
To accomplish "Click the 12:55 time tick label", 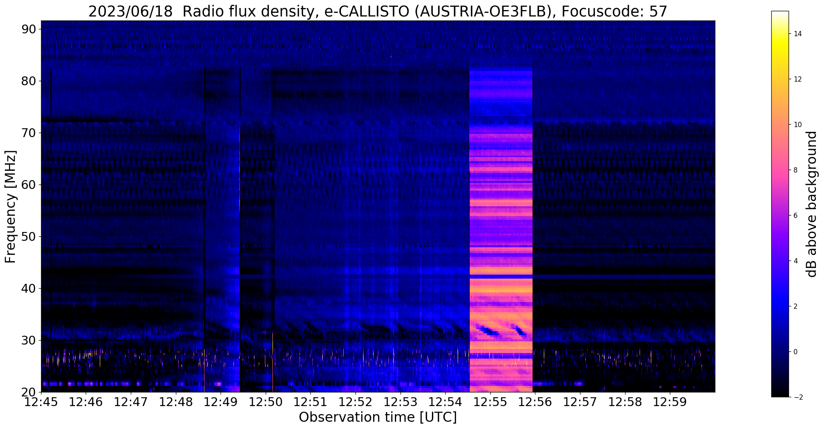I will click(x=490, y=402).
